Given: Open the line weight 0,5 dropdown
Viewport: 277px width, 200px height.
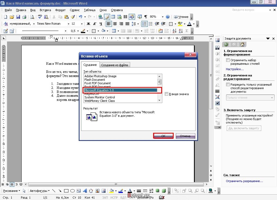Looking at the screenshot, I should [78, 31].
